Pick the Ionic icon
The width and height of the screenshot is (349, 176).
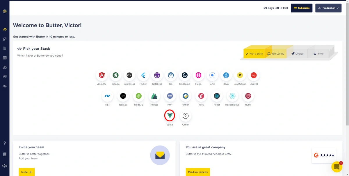[212, 75]
